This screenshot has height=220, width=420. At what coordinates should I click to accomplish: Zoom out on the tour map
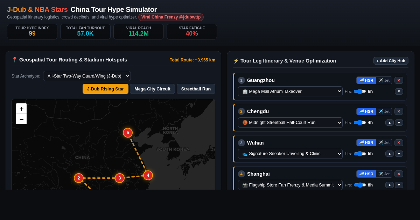(x=21, y=119)
